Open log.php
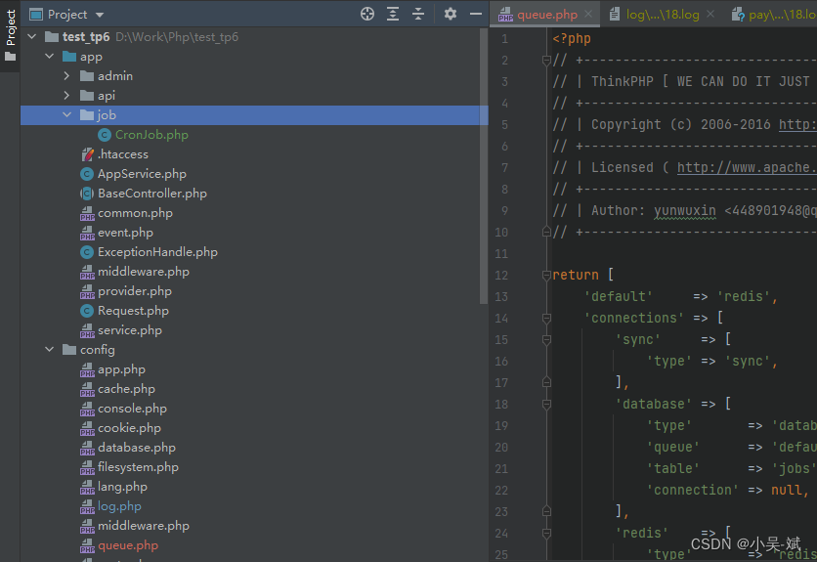 (x=119, y=506)
